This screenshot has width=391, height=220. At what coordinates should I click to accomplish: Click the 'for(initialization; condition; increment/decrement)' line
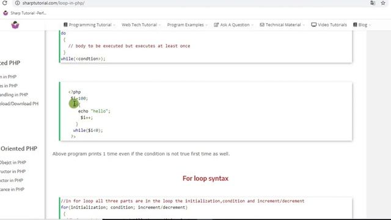click(124, 207)
